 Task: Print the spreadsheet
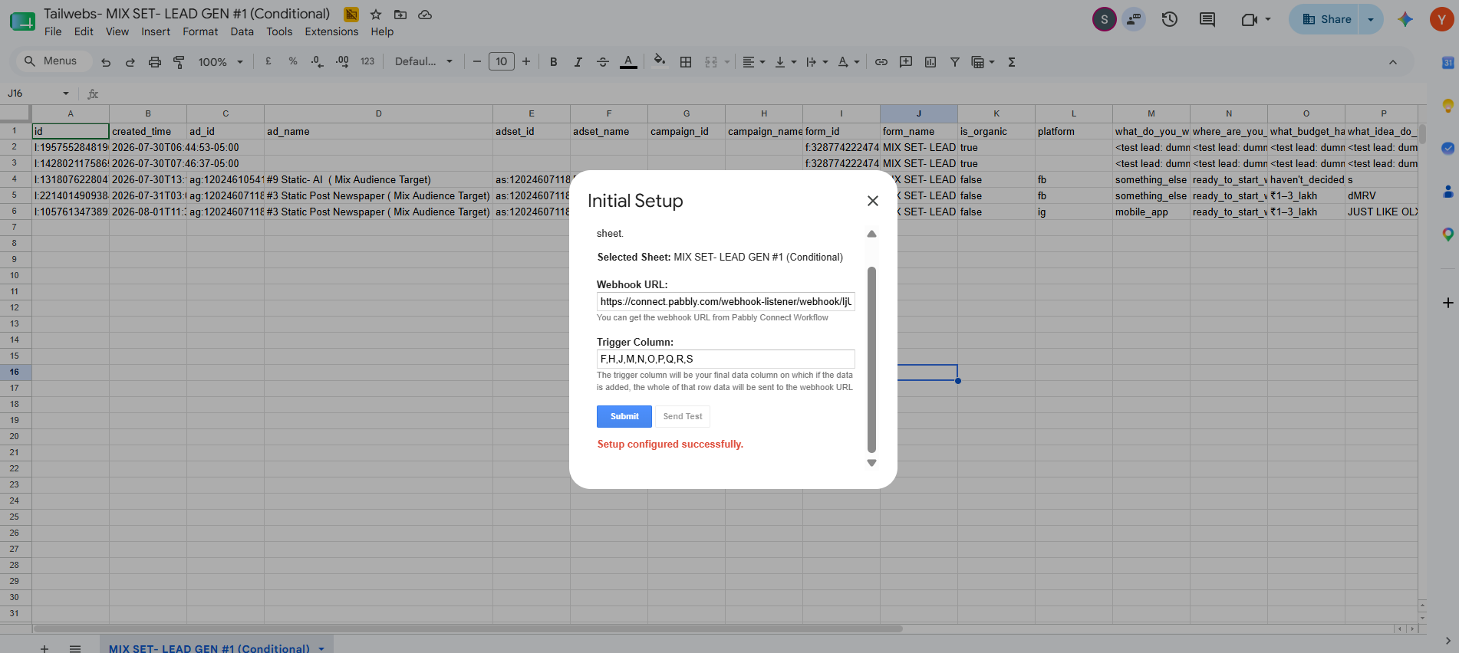tap(155, 62)
